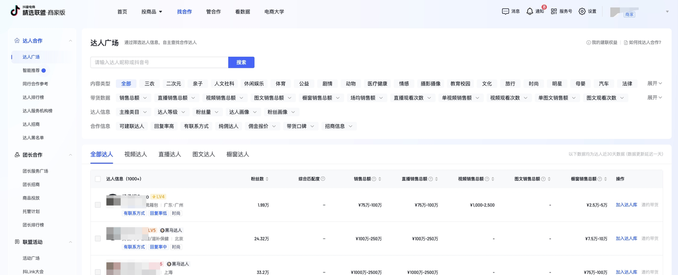This screenshot has height=275, width=678.
Task: Open 达人排行榜 in sidebar
Action: 33,97
